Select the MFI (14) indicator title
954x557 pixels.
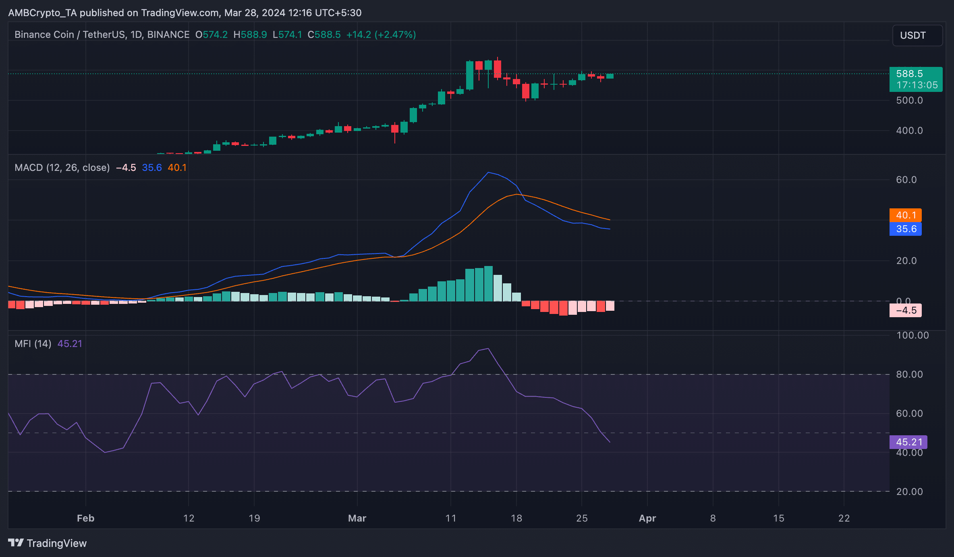[33, 344]
